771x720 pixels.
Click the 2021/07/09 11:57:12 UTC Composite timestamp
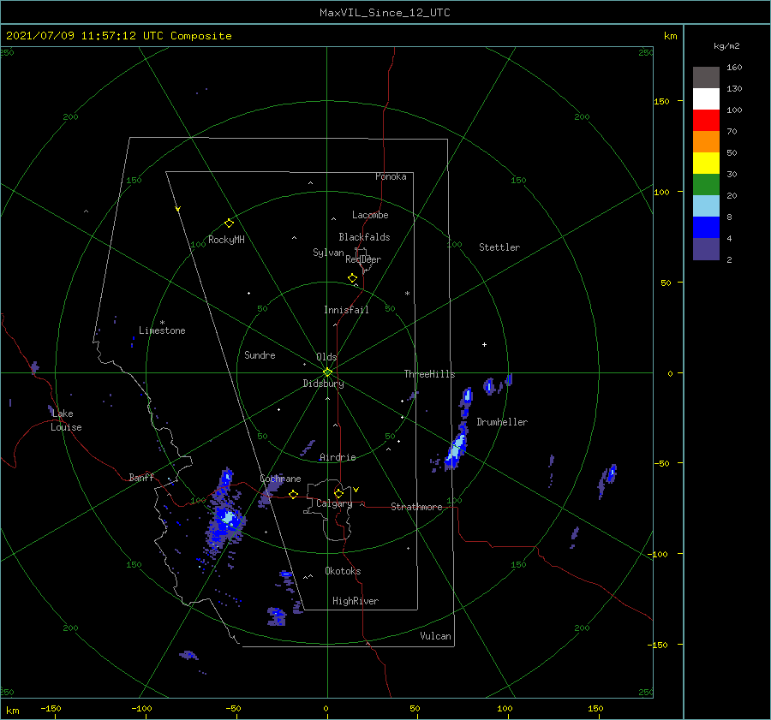pyautogui.click(x=118, y=36)
